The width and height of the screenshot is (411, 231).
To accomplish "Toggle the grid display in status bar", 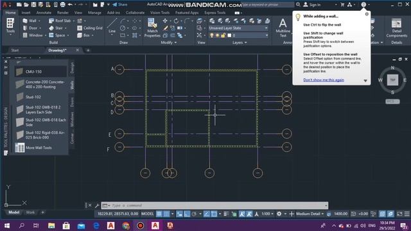I will (x=159, y=214).
